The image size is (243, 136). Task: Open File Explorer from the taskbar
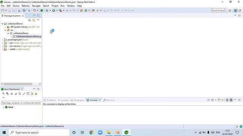(x=109, y=133)
